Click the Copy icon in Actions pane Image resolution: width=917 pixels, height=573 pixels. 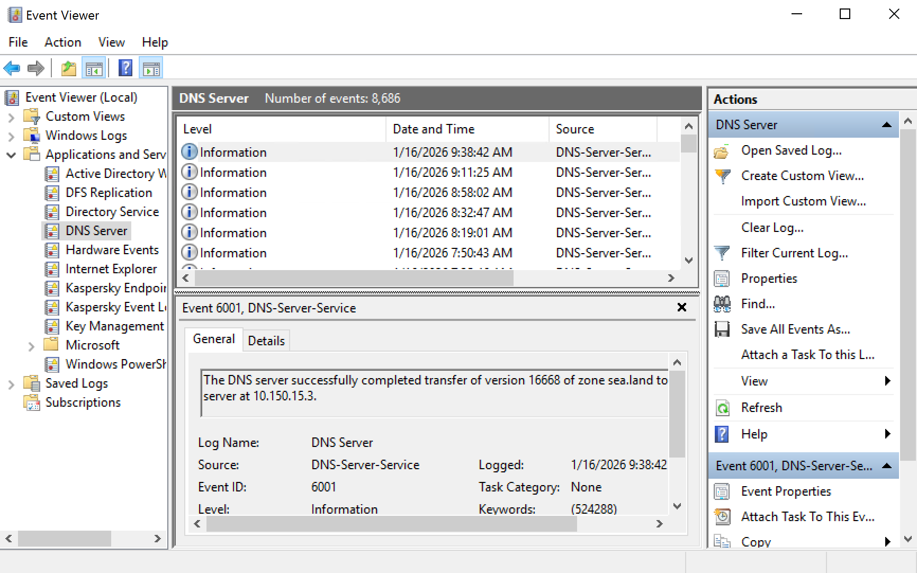pos(722,540)
